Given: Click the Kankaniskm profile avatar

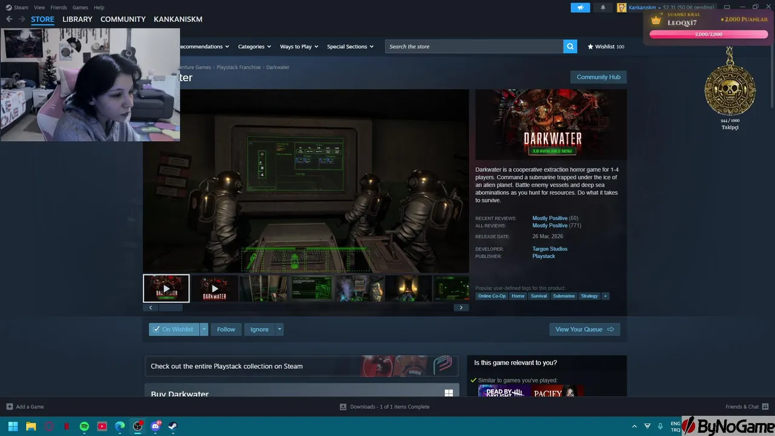Looking at the screenshot, I should point(622,7).
